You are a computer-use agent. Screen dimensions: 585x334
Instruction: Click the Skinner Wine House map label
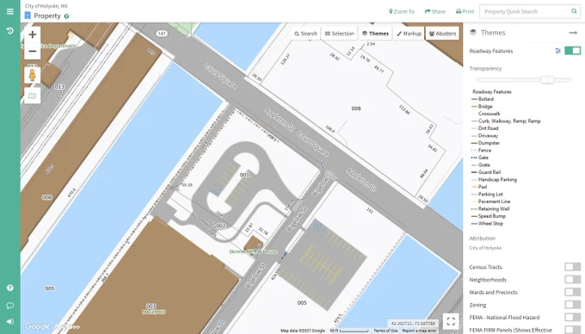[x=253, y=251]
